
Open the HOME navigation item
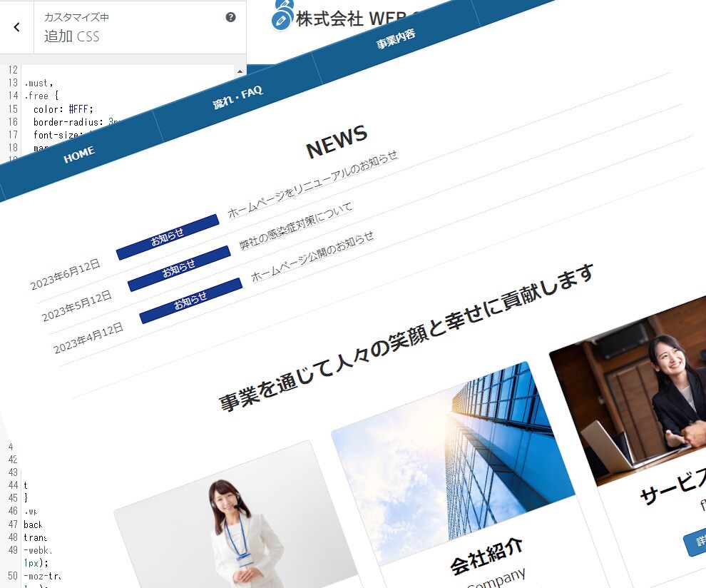click(x=79, y=154)
